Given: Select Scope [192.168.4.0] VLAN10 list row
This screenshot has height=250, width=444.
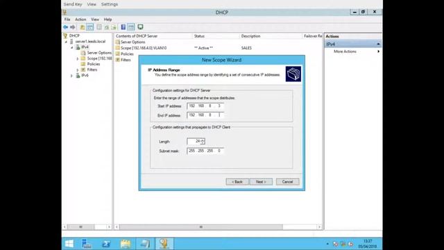Looking at the screenshot, I should 144,48.
